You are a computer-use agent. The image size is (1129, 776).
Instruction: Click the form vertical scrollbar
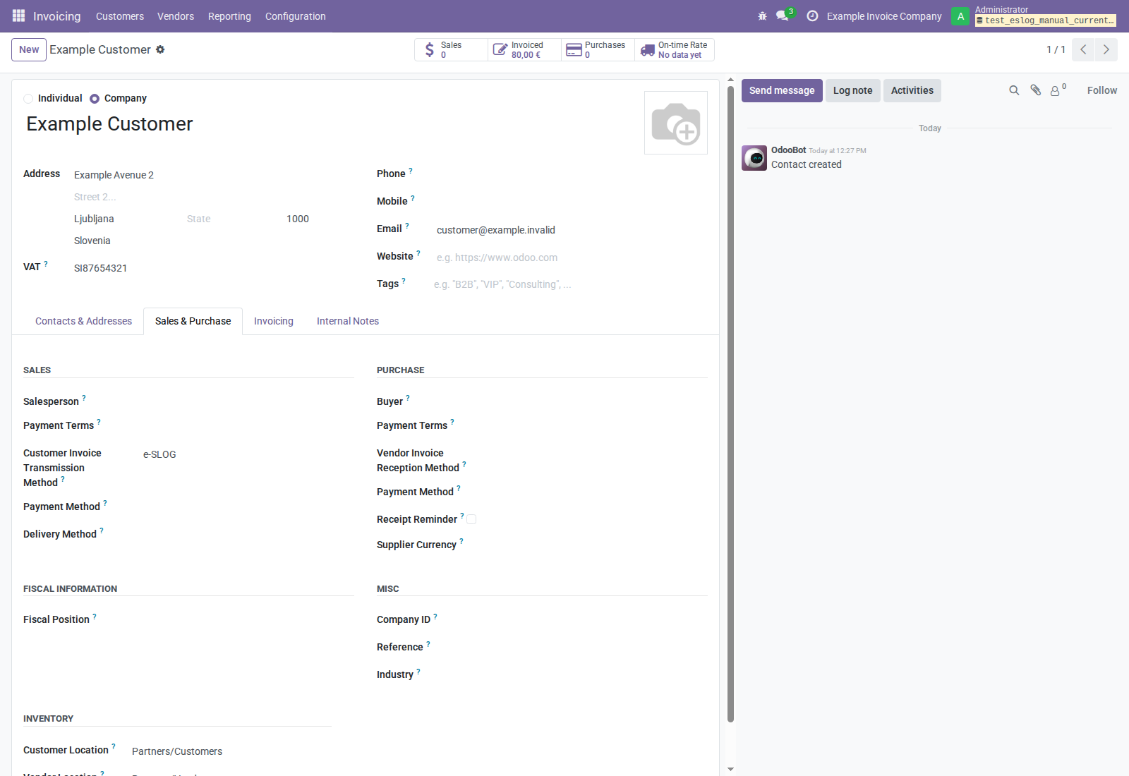(730, 404)
